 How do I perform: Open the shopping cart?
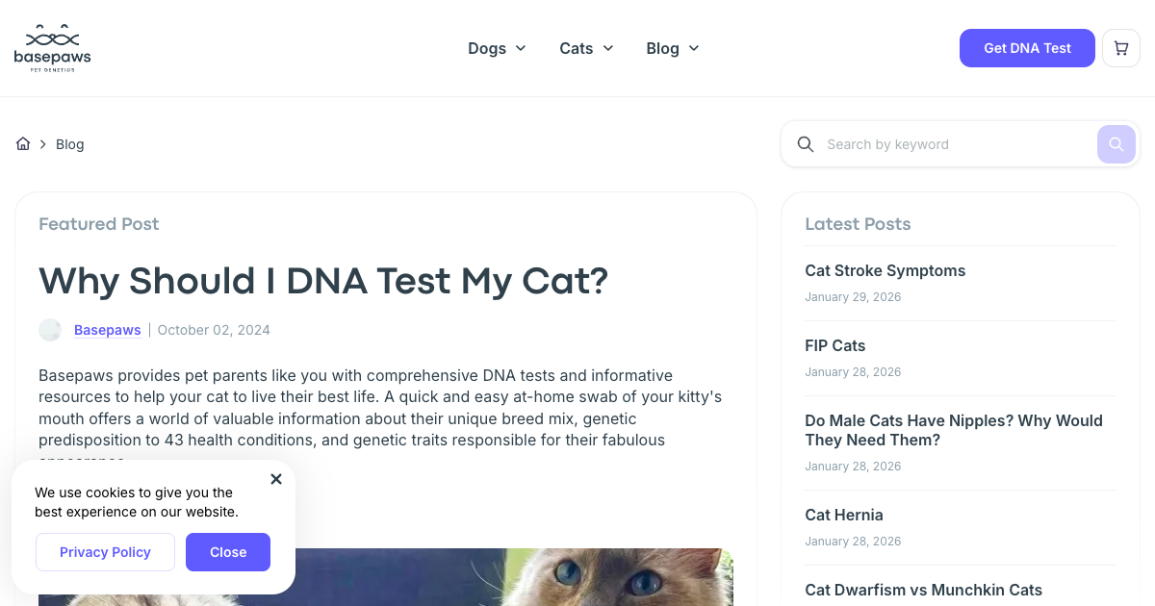(x=1120, y=48)
